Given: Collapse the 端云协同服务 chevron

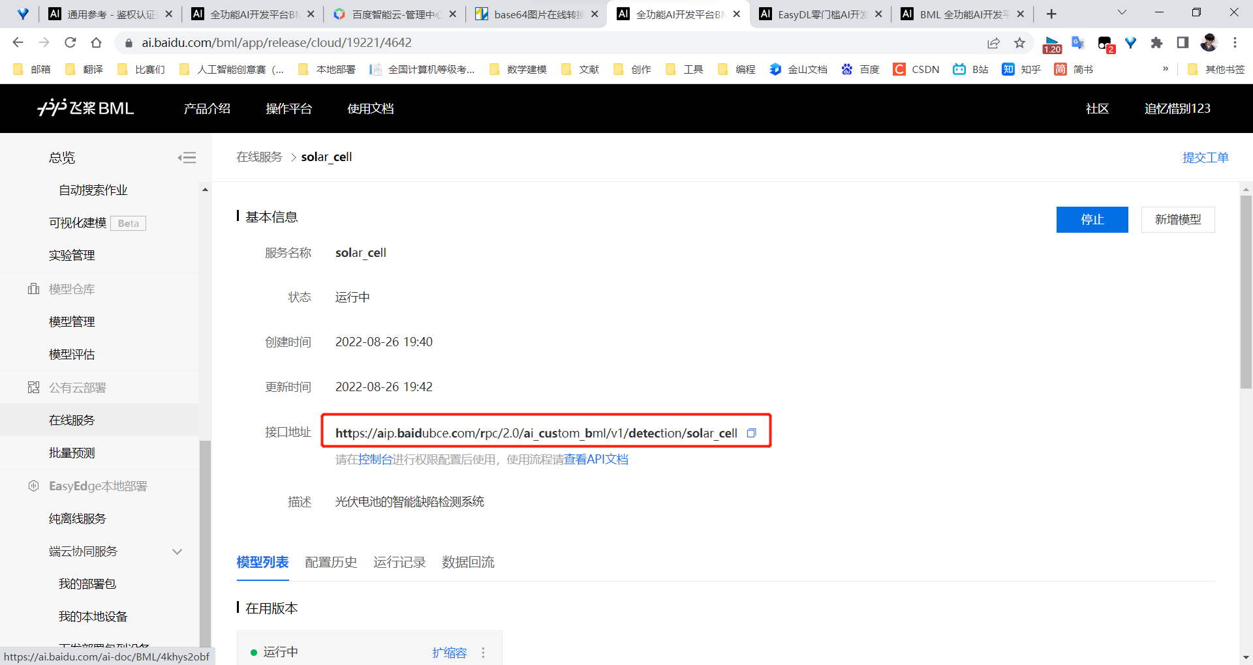Looking at the screenshot, I should click(177, 551).
